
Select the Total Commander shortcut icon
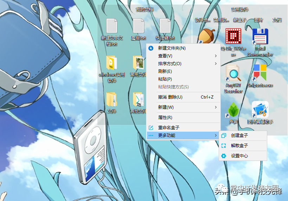coord(260,36)
